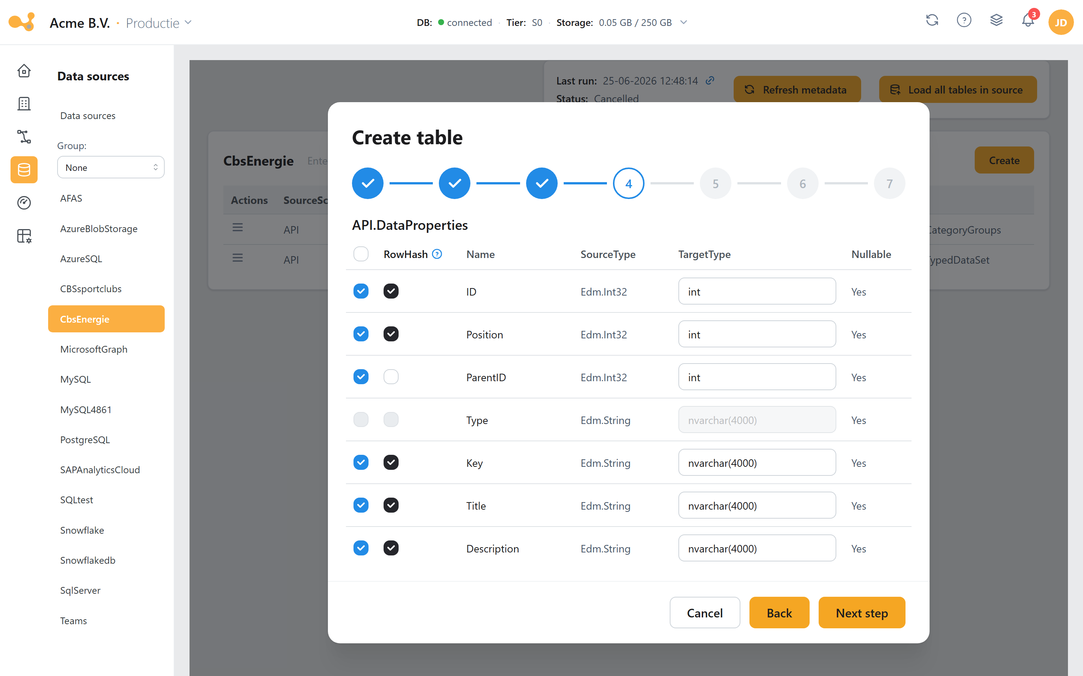The image size is (1083, 676).
Task: Select PostgreSQL data source
Action: tap(85, 439)
